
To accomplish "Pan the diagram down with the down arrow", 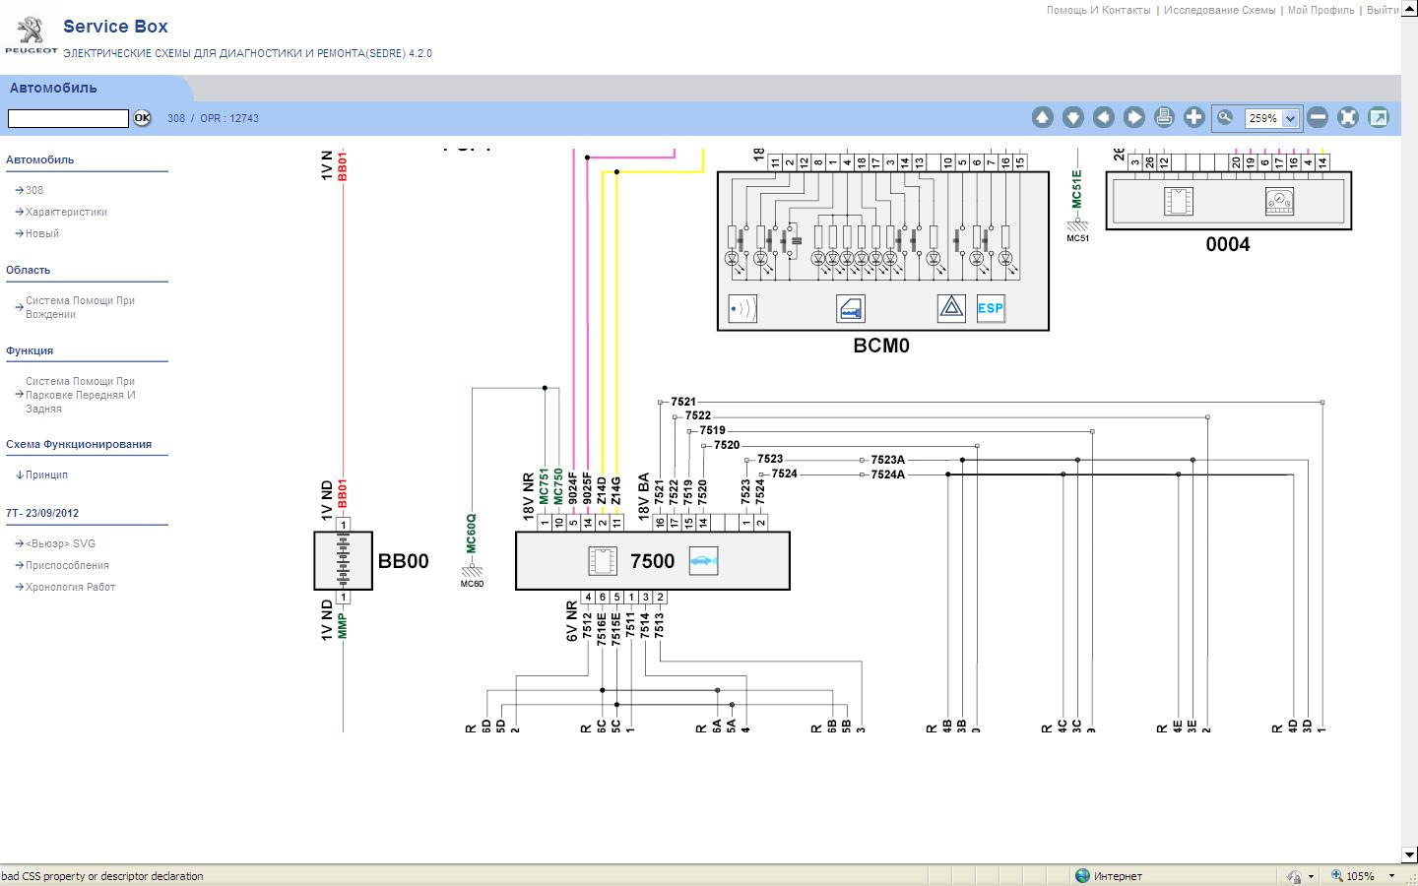I will click(1072, 117).
